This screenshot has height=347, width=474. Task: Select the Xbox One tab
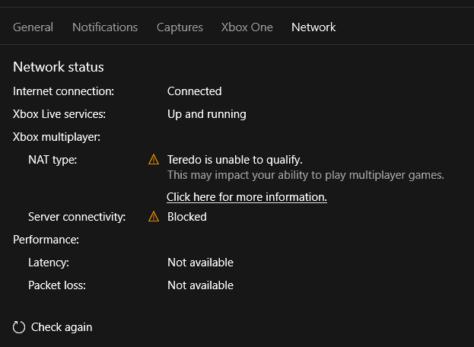coord(247,27)
